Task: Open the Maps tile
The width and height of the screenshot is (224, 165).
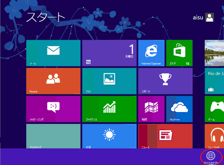Action: (x=151, y=109)
